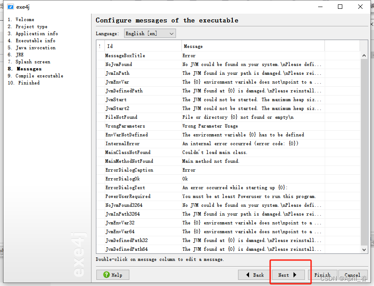This screenshot has height=286, width=374.
Task: Click the Cancel button
Action: click(352, 275)
